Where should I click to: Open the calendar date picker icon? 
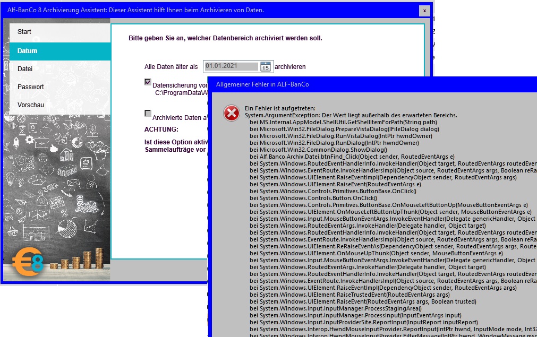coord(266,66)
